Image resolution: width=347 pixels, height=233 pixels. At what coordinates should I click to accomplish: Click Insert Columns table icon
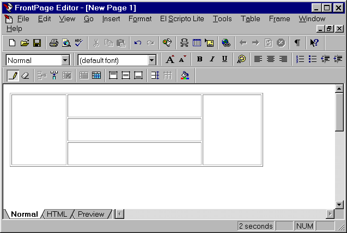click(x=54, y=75)
